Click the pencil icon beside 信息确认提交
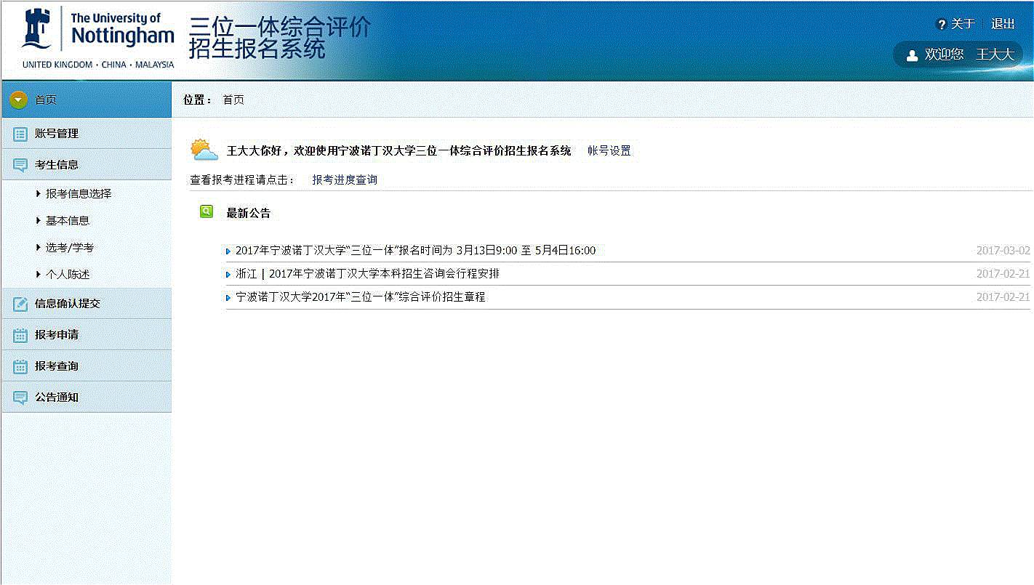The image size is (1034, 585). [20, 304]
